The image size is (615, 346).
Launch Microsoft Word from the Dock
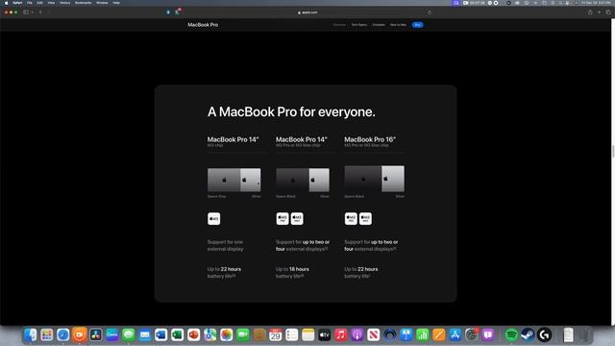point(161,334)
